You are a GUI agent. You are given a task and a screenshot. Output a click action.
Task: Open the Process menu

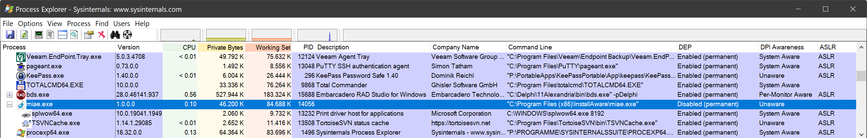tap(79, 24)
